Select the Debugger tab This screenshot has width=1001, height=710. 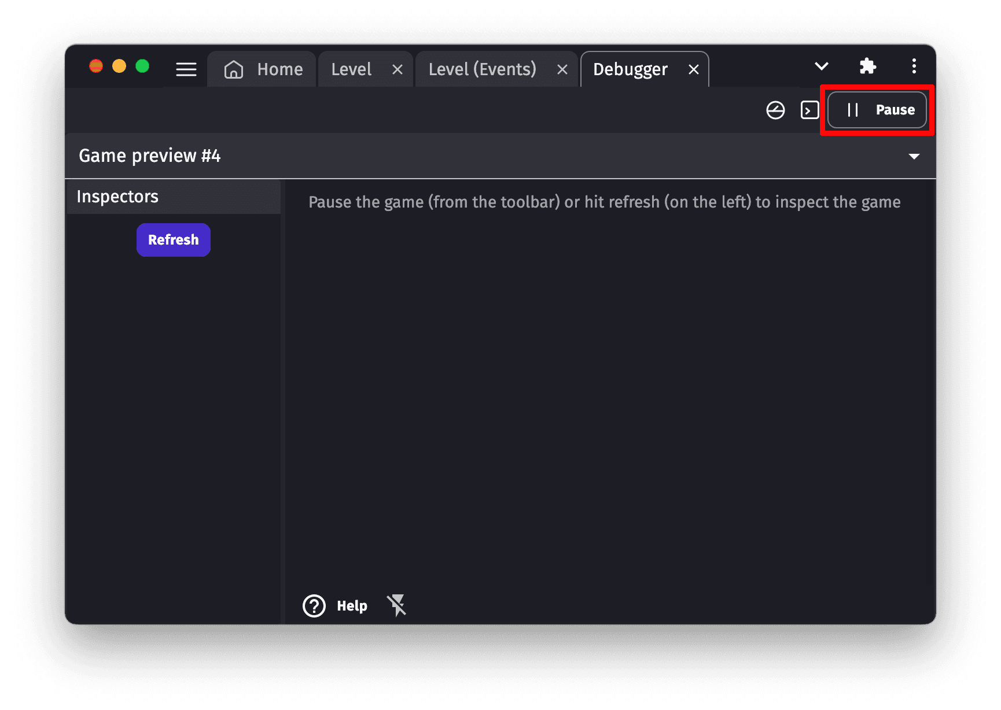[630, 69]
